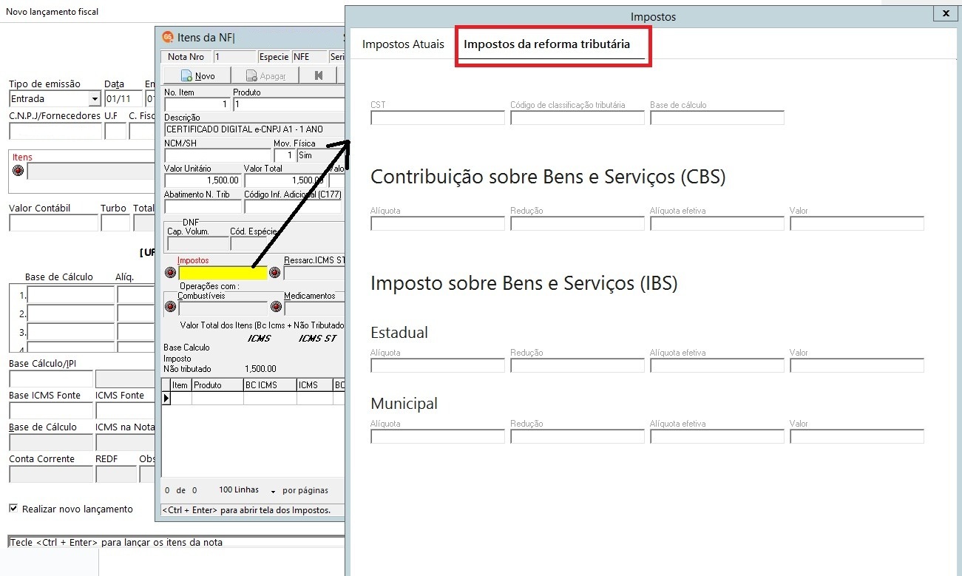Click the Especie NFE field

309,57
